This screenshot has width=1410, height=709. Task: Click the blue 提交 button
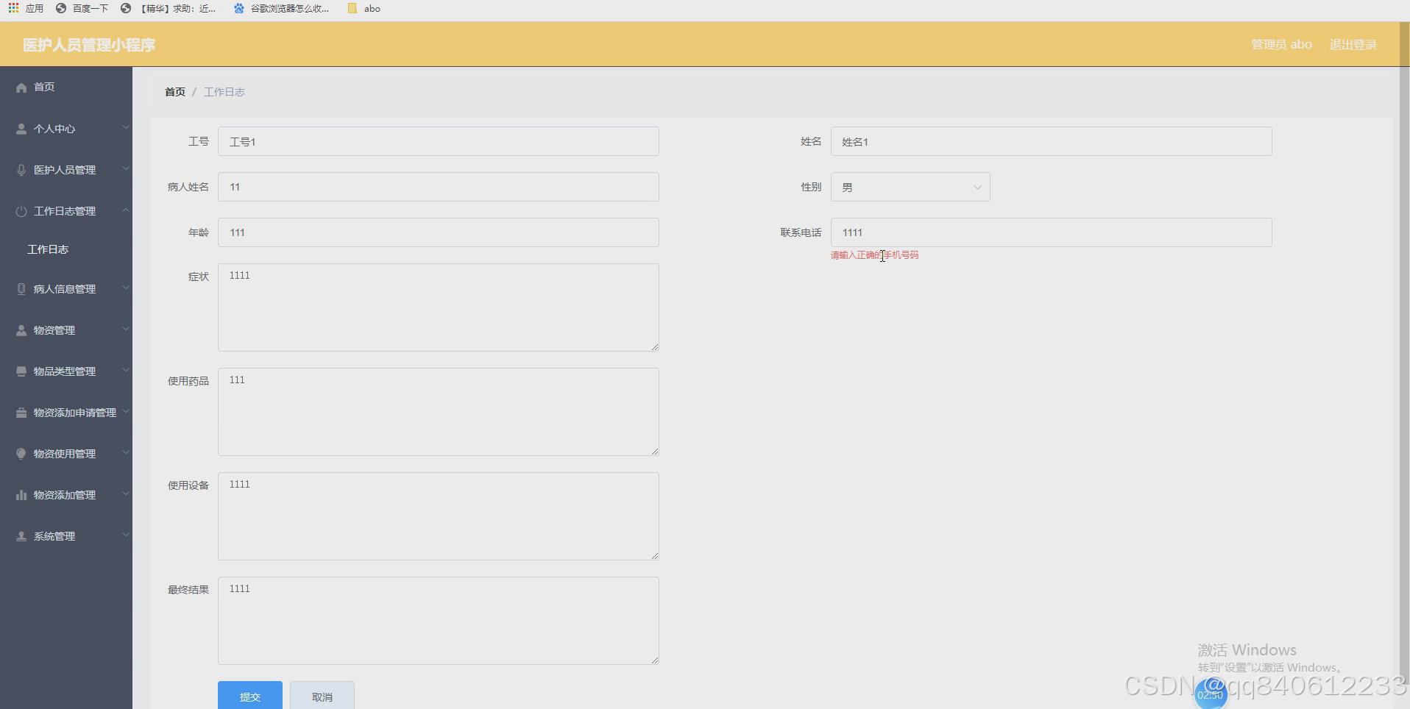tap(250, 696)
